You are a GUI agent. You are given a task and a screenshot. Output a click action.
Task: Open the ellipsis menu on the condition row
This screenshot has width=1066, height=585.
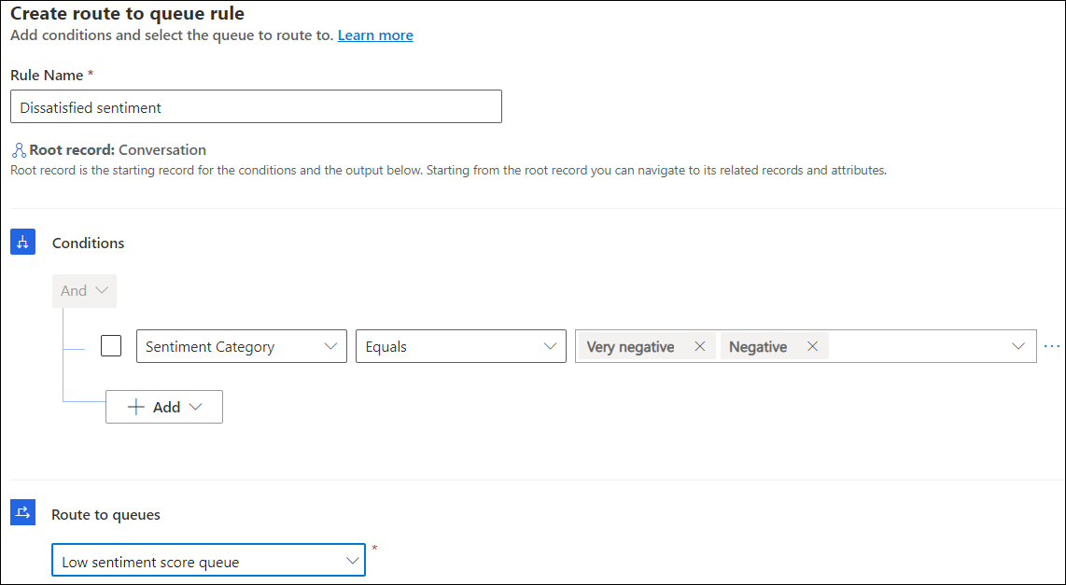point(1051,345)
